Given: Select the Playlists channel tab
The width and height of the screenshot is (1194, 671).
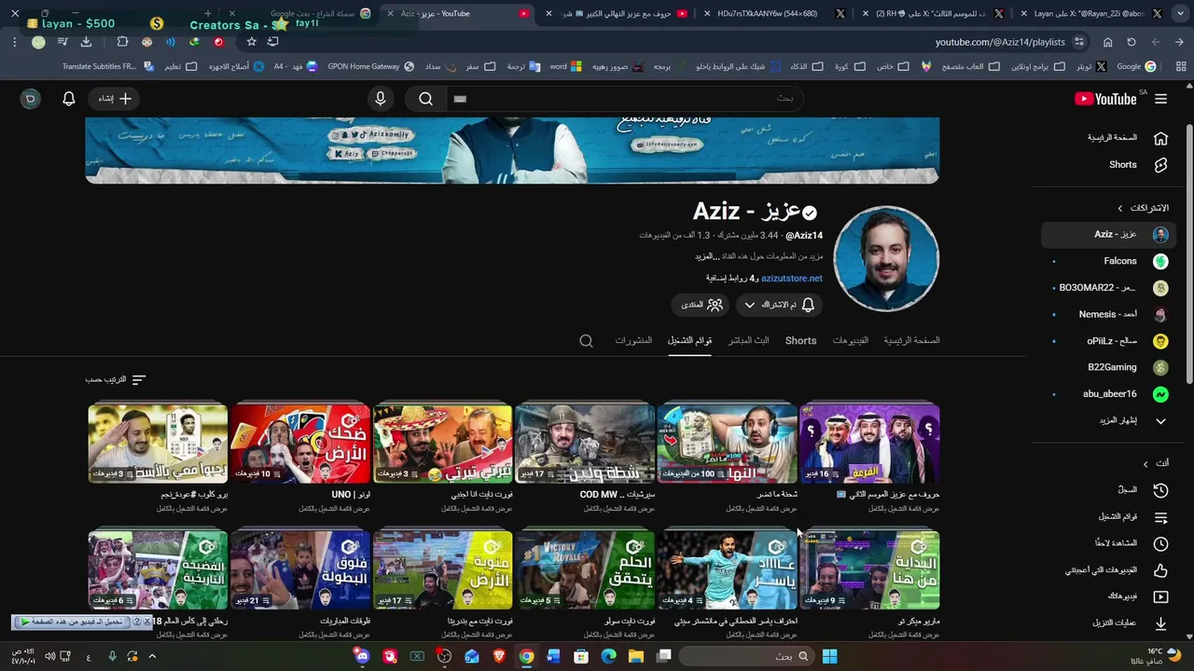Looking at the screenshot, I should click(x=689, y=341).
